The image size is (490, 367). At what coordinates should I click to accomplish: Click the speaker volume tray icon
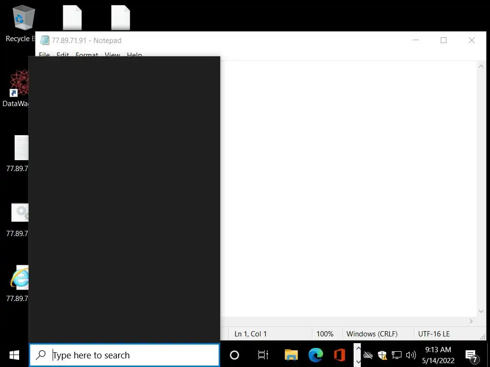tap(411, 355)
